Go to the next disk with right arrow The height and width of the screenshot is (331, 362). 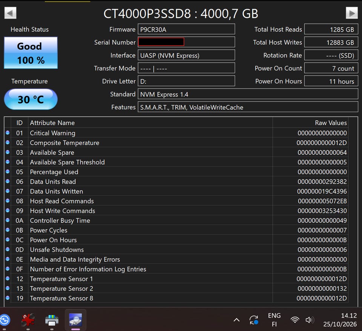coord(351,13)
